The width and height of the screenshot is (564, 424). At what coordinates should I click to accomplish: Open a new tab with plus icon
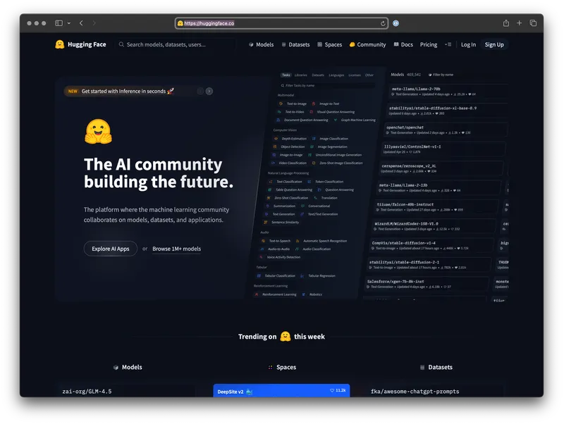[x=520, y=23]
